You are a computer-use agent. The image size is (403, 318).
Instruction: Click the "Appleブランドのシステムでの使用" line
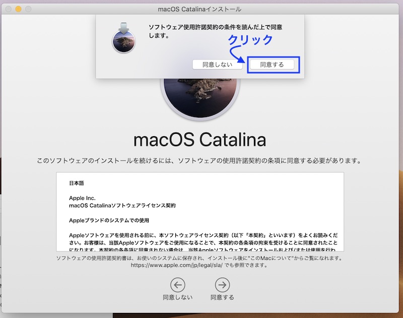pos(109,221)
